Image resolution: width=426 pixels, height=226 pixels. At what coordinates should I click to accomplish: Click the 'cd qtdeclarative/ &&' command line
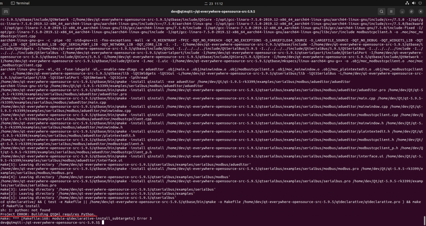[x=211, y=202]
